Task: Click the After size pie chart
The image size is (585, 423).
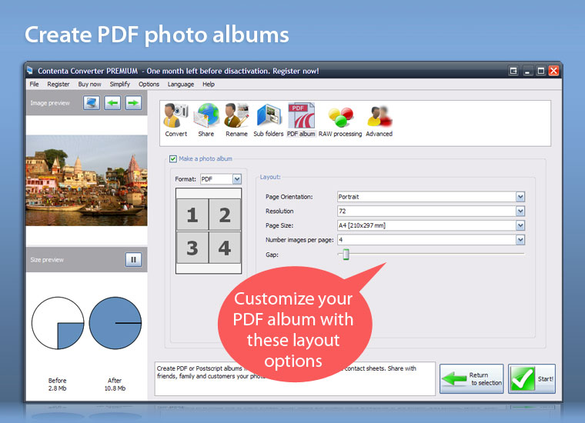Action: pos(115,323)
